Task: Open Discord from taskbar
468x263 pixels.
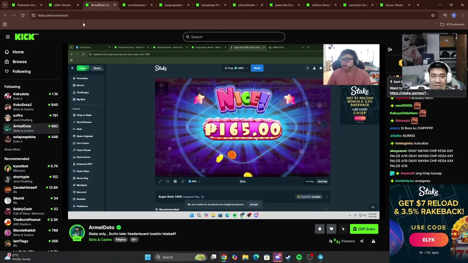Action: pos(278,257)
